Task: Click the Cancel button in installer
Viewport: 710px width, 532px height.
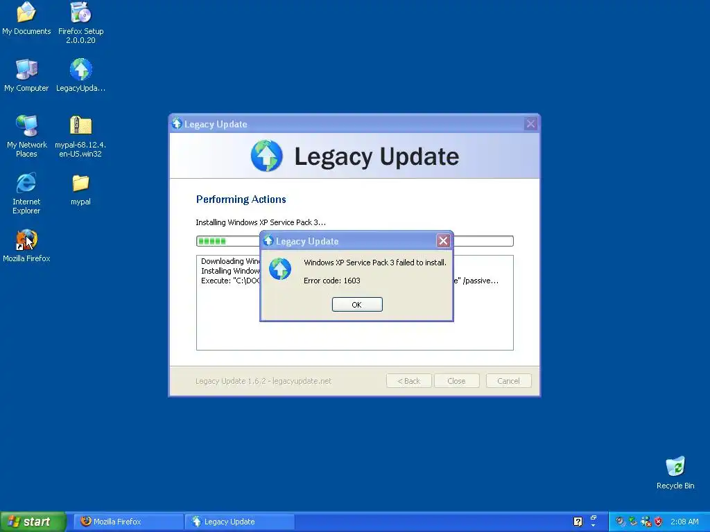Action: click(508, 381)
